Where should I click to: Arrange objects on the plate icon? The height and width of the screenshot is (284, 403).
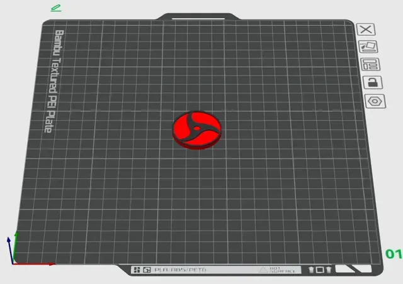pyautogui.click(x=370, y=64)
